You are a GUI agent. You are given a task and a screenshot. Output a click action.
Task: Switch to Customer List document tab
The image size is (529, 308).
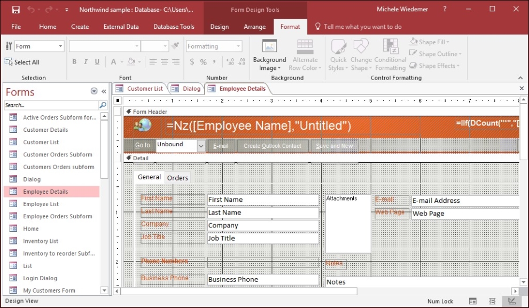(x=139, y=89)
